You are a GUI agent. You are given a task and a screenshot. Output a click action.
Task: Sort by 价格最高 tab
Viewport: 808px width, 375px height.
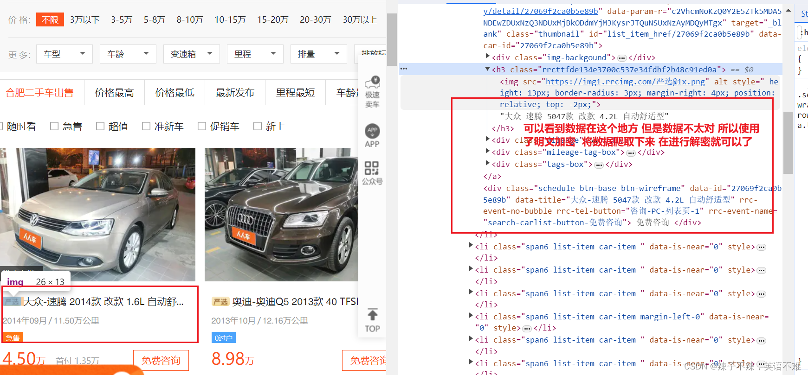pos(115,92)
